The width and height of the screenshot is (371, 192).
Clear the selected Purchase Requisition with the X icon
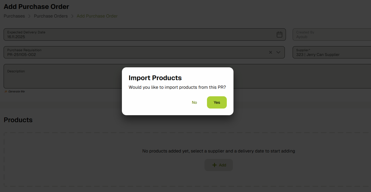coord(270,52)
